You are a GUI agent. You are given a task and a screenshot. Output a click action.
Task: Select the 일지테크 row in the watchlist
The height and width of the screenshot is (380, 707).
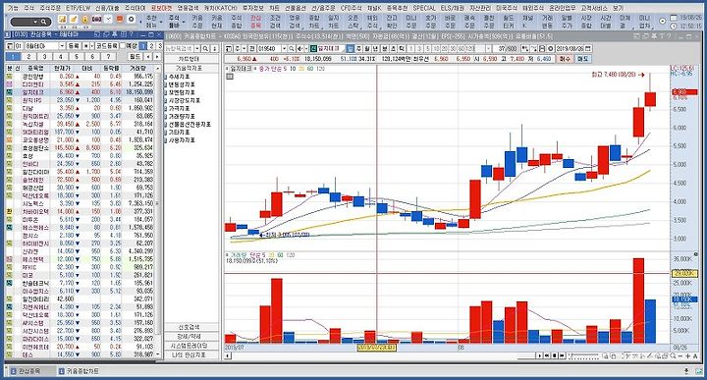80,92
